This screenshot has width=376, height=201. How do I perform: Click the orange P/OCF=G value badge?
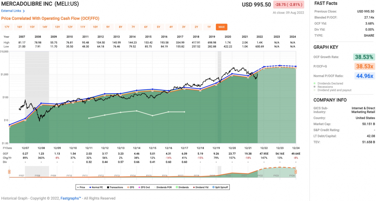click(x=363, y=66)
